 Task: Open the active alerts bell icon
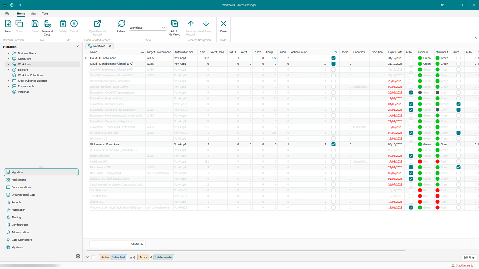pos(453,265)
